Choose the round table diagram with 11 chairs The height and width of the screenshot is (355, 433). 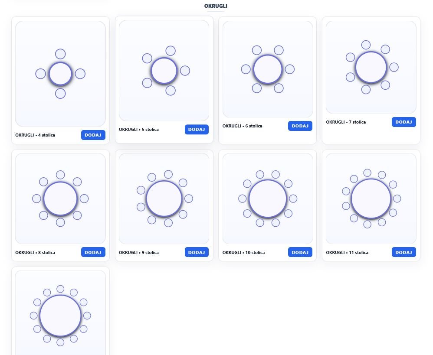coord(371,199)
